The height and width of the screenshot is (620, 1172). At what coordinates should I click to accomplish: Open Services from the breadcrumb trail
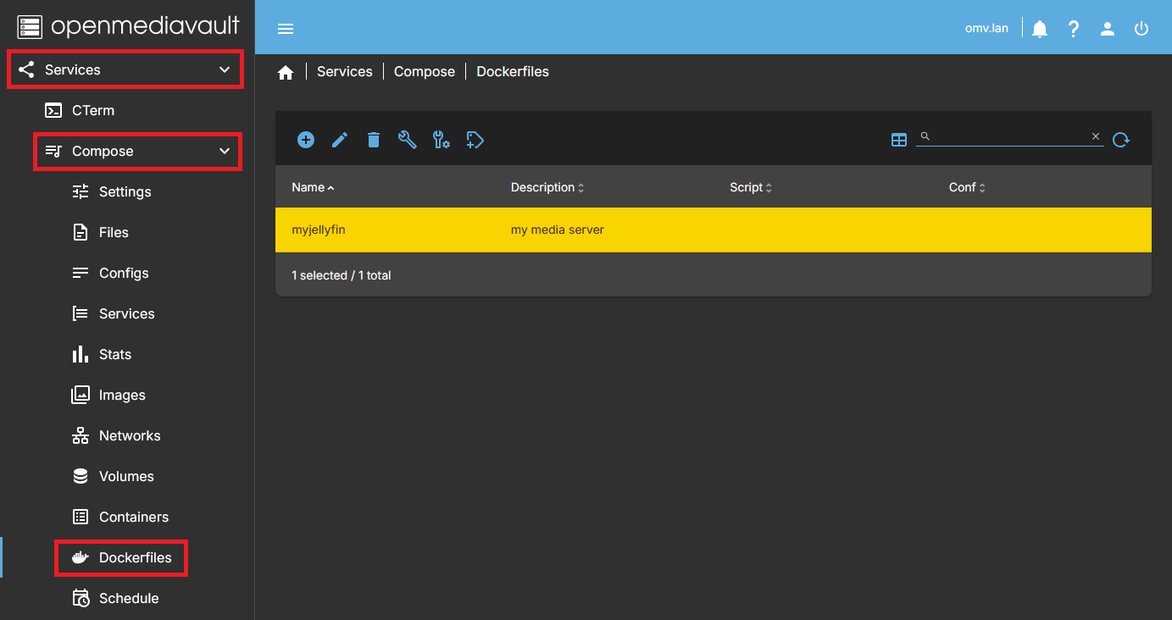pyautogui.click(x=344, y=71)
